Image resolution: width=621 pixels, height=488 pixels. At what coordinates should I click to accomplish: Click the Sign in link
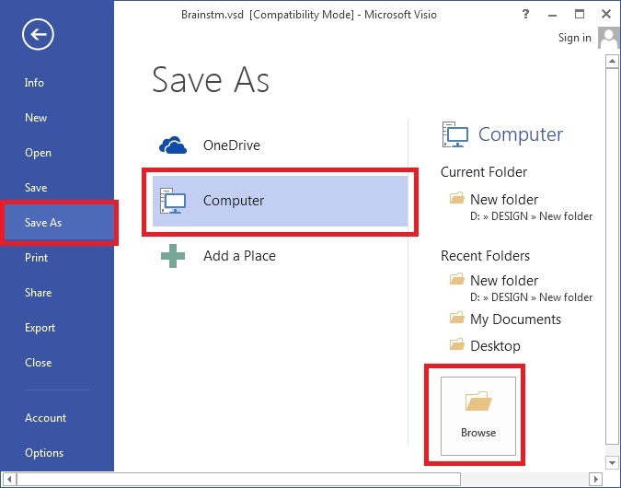574,38
